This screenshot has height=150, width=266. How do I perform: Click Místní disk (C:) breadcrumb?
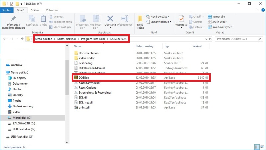(66, 39)
